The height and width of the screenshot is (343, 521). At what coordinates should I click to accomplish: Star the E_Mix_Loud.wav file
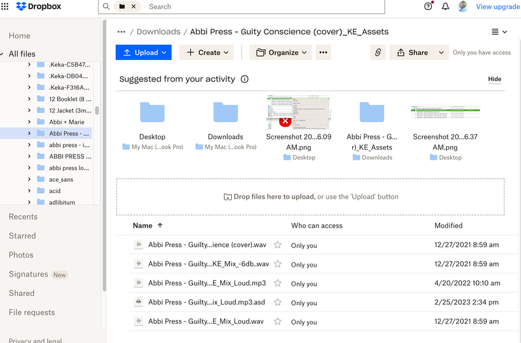tap(277, 321)
